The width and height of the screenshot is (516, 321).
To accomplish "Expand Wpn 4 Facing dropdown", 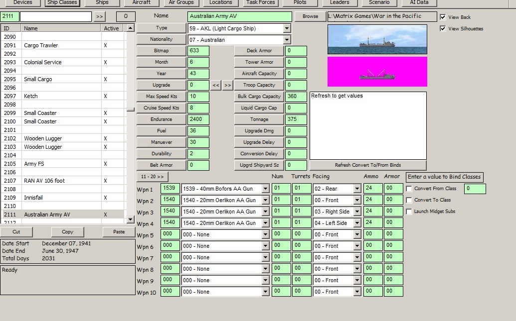I will [x=357, y=223].
